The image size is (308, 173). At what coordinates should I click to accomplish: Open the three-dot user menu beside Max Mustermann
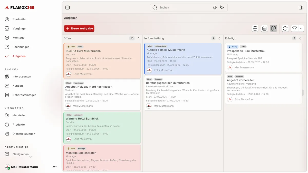tap(55, 167)
